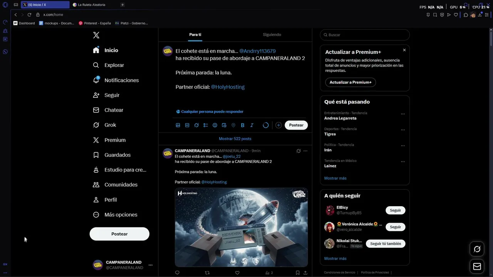This screenshot has height=277, width=493.
Task: Tag location icon in composer
Action: (x=233, y=125)
